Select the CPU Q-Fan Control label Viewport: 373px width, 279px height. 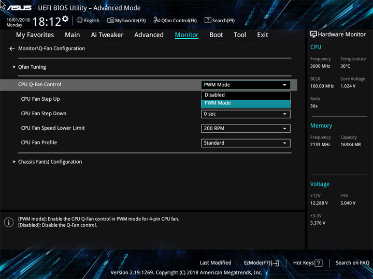pyautogui.click(x=39, y=84)
